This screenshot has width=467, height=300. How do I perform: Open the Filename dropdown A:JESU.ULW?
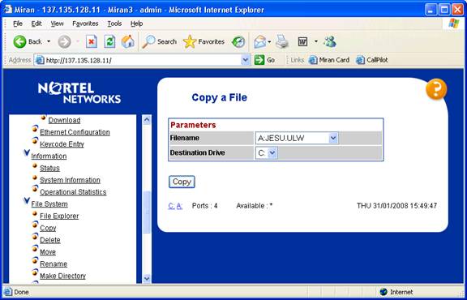pos(297,138)
